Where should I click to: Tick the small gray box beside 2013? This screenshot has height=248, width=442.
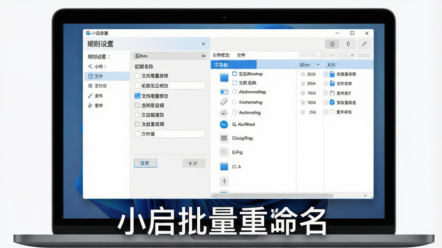303,74
